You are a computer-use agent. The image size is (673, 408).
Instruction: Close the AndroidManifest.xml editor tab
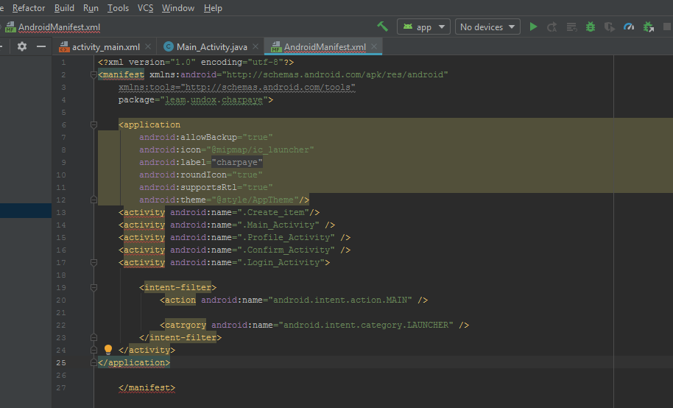374,46
